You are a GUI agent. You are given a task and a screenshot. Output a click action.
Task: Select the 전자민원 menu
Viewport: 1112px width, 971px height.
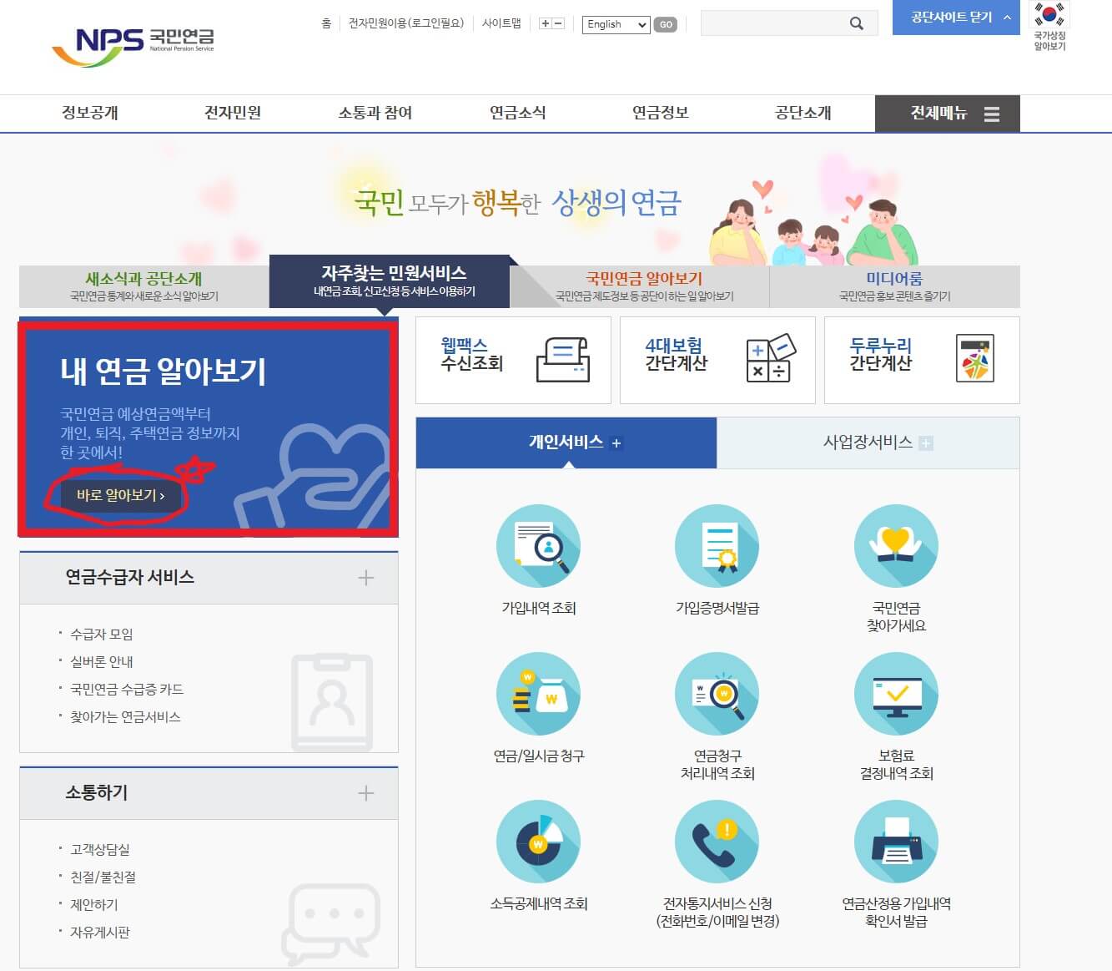pyautogui.click(x=233, y=113)
